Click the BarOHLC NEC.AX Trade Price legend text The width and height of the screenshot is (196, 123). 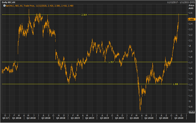(x=39, y=6)
